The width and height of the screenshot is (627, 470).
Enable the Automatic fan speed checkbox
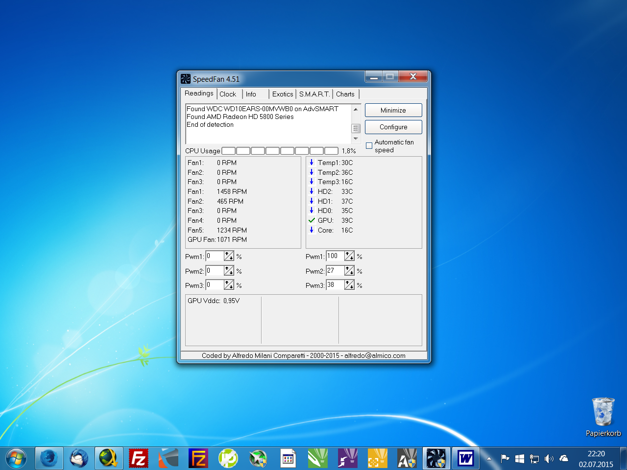[369, 145]
